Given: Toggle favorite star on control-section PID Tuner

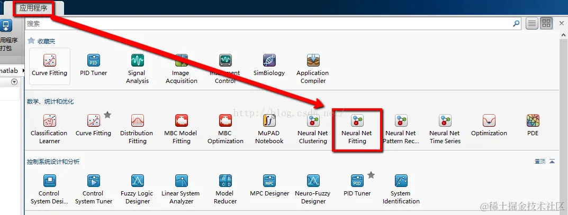Looking at the screenshot, I should click(371, 175).
